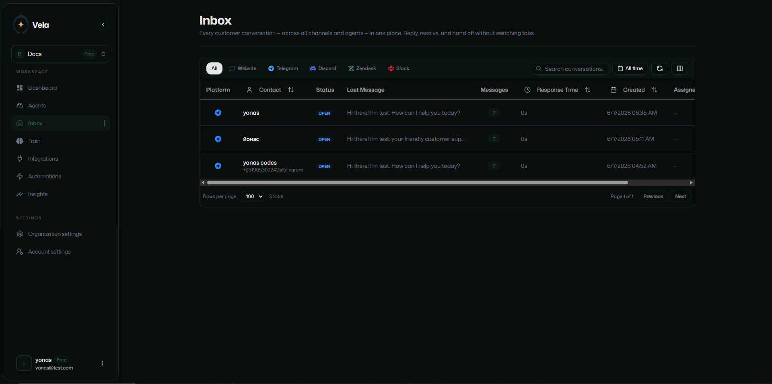Toggle column visibility with columns icon
The image size is (772, 384).
tap(680, 68)
